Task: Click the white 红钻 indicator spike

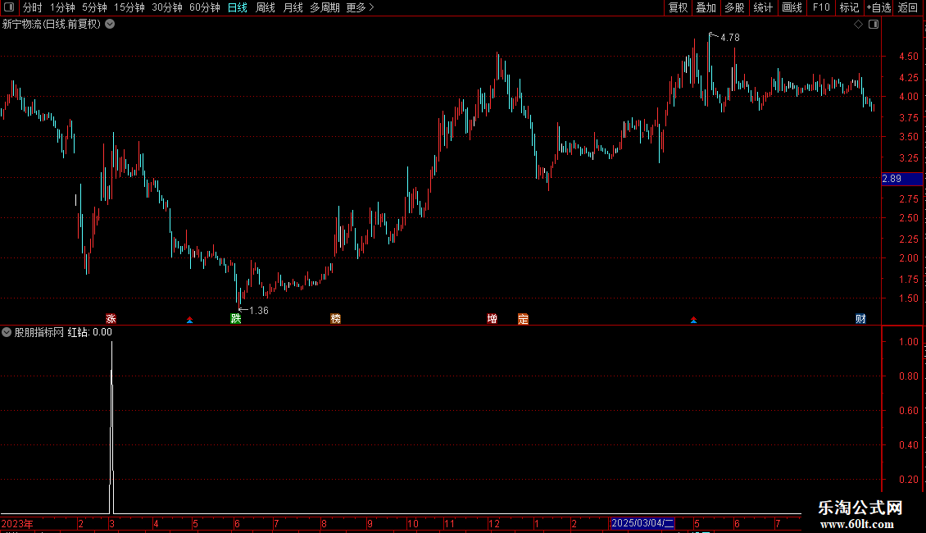Action: [x=111, y=426]
